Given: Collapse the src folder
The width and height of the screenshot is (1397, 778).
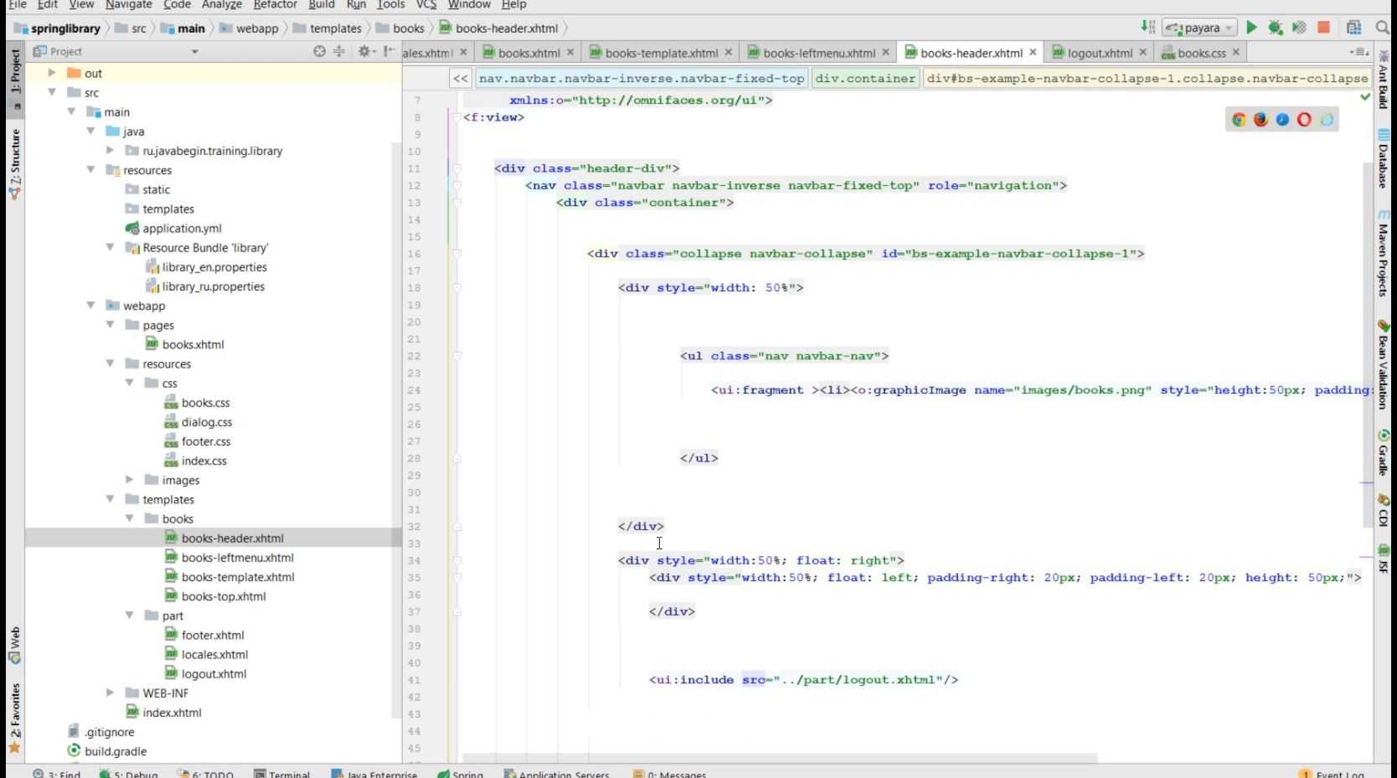Looking at the screenshot, I should pyautogui.click(x=52, y=92).
